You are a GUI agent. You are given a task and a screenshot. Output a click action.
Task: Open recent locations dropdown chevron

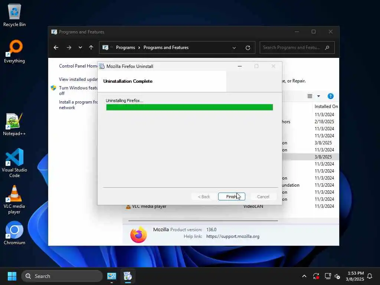(80, 47)
